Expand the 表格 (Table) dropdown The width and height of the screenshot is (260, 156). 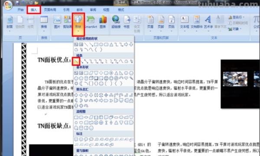[44, 24]
